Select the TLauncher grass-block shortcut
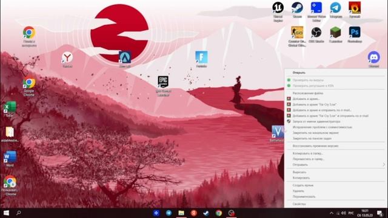The height and width of the screenshot is (218, 388). [335, 35]
